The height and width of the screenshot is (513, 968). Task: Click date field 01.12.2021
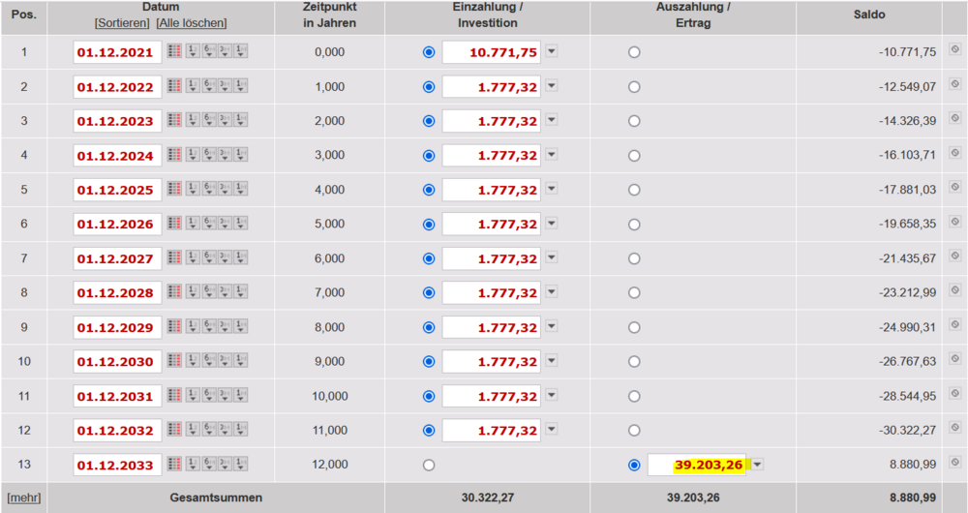click(x=117, y=52)
